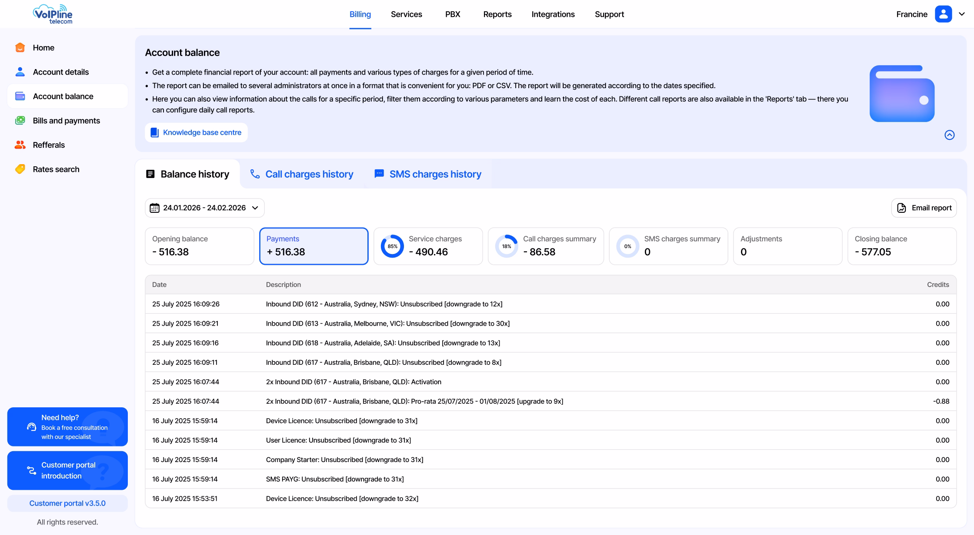Image resolution: width=974 pixels, height=535 pixels.
Task: Click the Account details person icon
Action: click(20, 72)
